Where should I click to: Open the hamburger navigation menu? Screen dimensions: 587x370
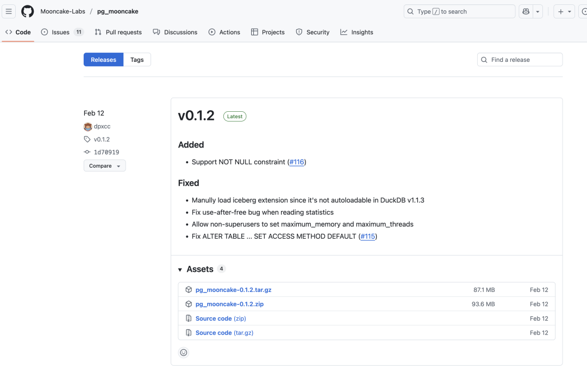pyautogui.click(x=9, y=11)
